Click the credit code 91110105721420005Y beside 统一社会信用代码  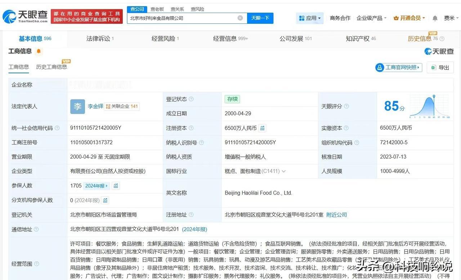tap(96, 128)
